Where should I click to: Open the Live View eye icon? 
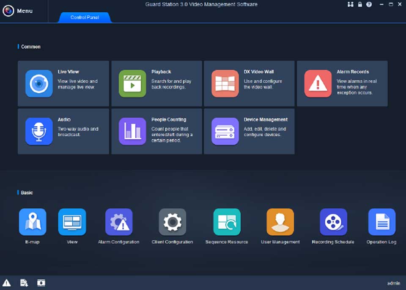point(39,83)
